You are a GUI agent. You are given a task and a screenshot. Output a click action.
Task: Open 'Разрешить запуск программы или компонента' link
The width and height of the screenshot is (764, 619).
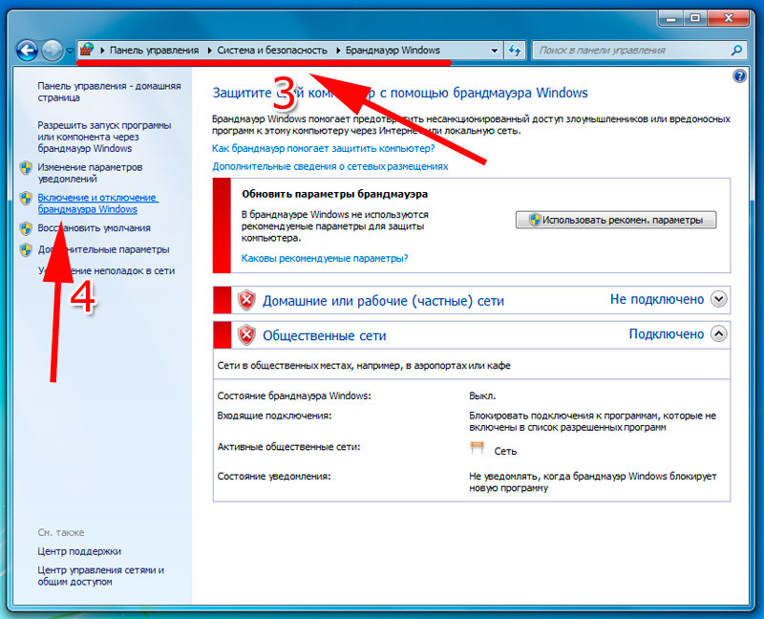[104, 137]
